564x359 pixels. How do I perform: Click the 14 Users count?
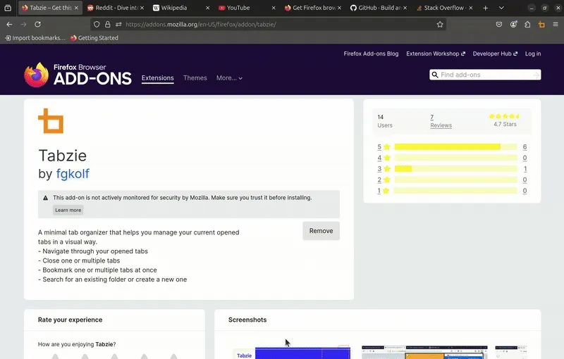(x=384, y=121)
